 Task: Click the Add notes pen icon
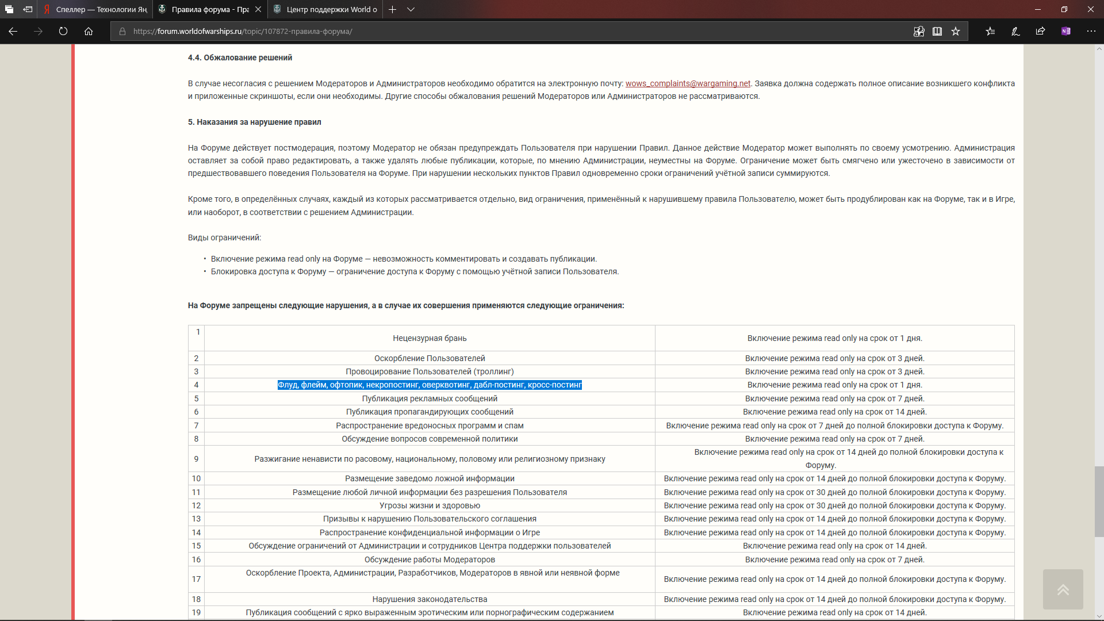[x=1015, y=31]
